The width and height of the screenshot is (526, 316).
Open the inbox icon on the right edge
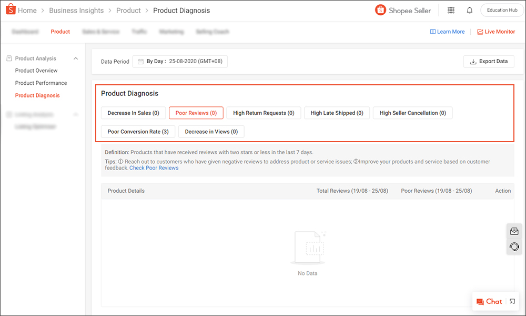pos(514,231)
